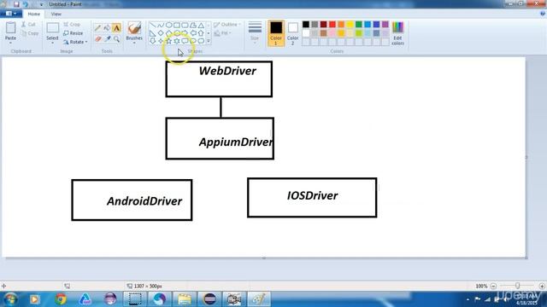Choose the Diamond shape
This screenshot has height=307, width=547.
(x=161, y=33)
